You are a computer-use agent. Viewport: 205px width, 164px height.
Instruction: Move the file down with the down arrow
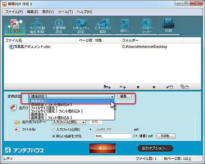click(154, 87)
